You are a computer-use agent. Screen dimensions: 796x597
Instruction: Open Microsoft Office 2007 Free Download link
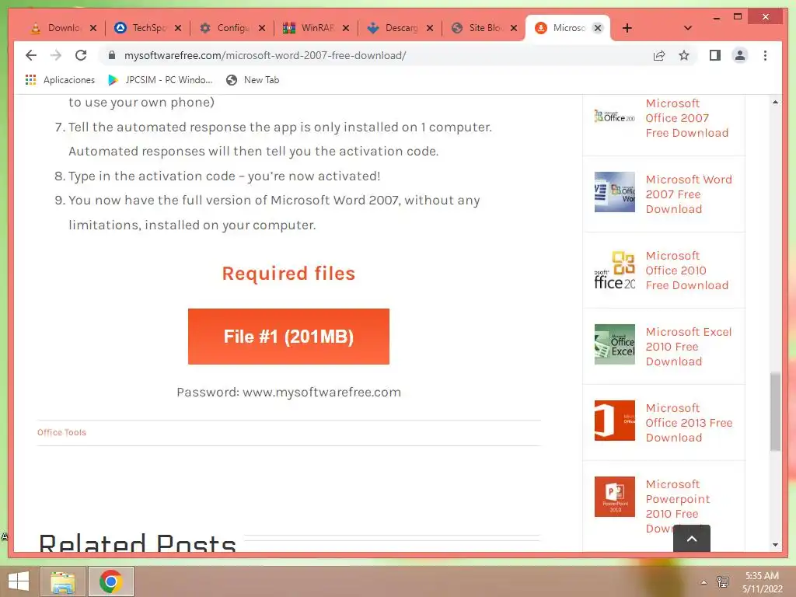point(687,118)
